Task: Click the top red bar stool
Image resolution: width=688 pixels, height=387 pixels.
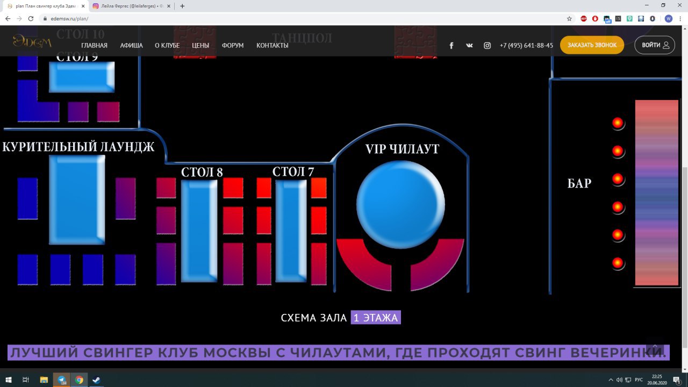Action: 618,123
